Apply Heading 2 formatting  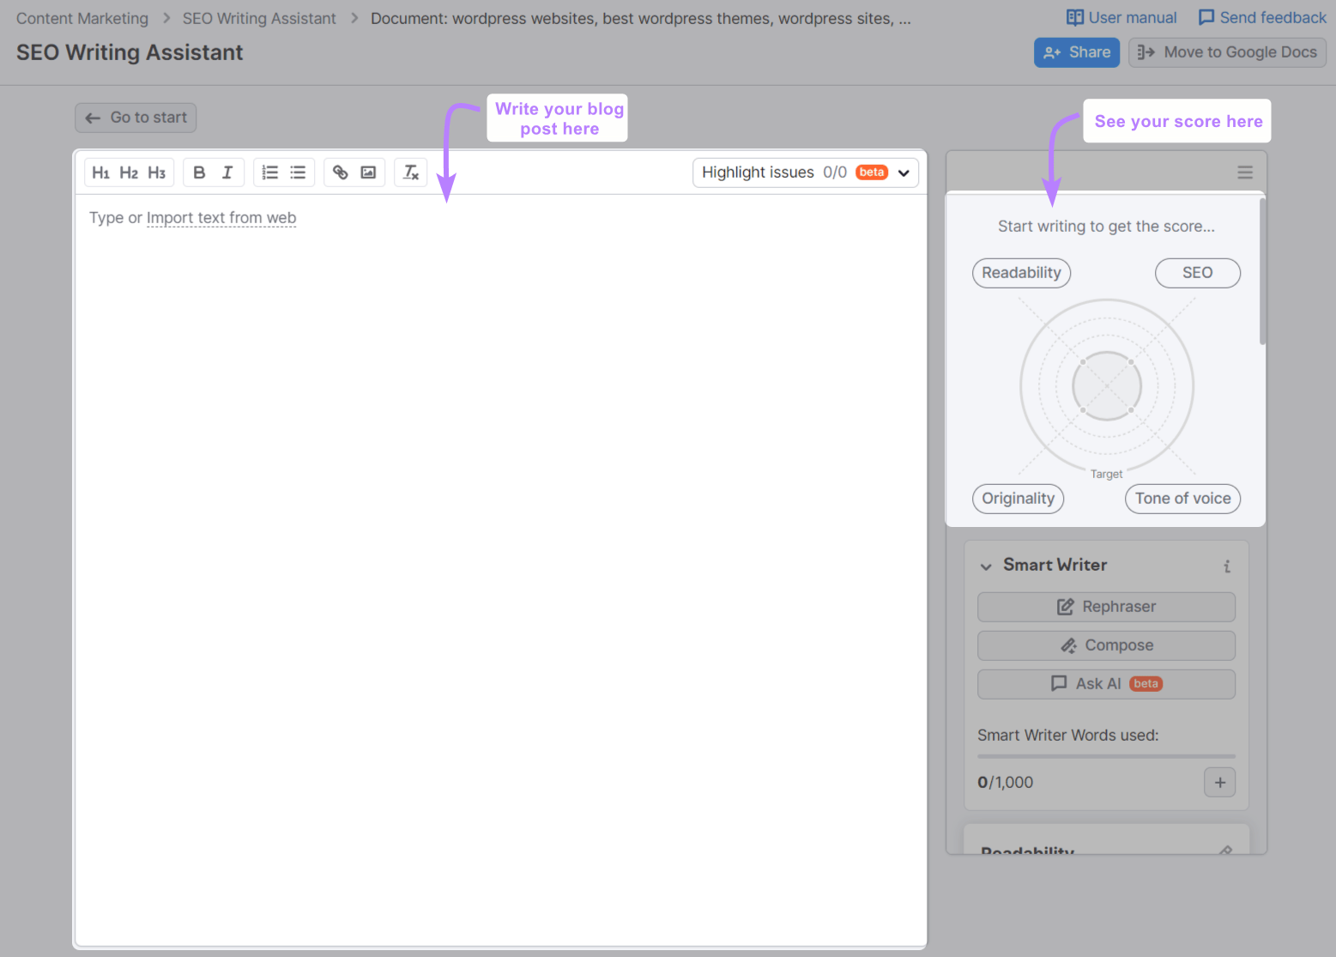tap(128, 172)
